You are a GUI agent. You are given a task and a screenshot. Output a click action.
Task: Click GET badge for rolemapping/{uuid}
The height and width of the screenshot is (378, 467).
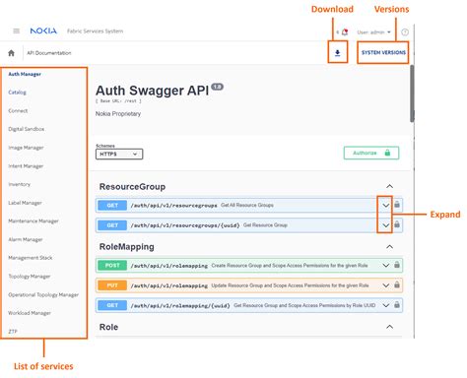click(x=112, y=305)
